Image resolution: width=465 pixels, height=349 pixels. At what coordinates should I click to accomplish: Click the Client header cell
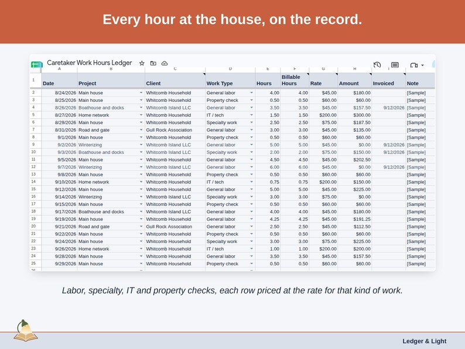(175, 80)
